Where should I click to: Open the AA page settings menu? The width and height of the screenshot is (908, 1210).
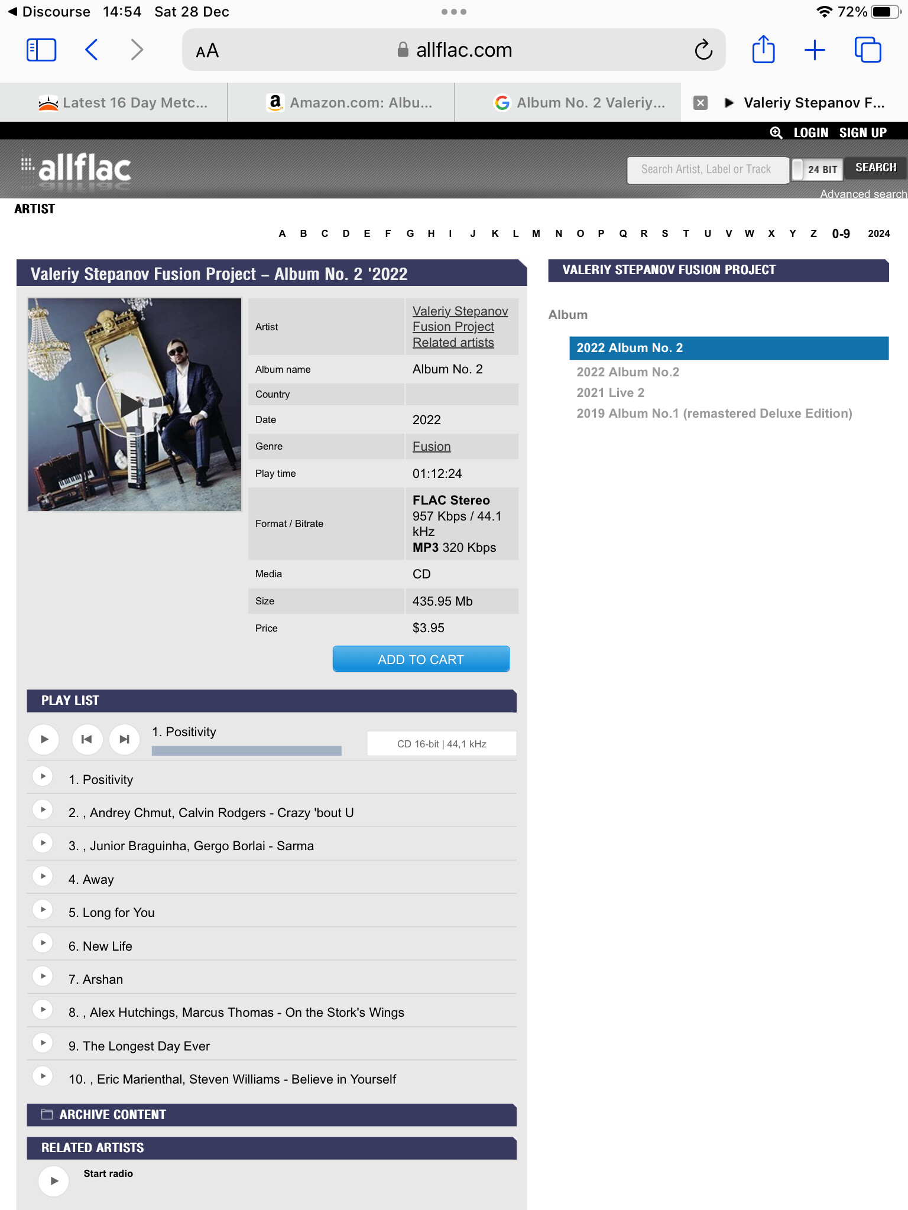coord(207,51)
